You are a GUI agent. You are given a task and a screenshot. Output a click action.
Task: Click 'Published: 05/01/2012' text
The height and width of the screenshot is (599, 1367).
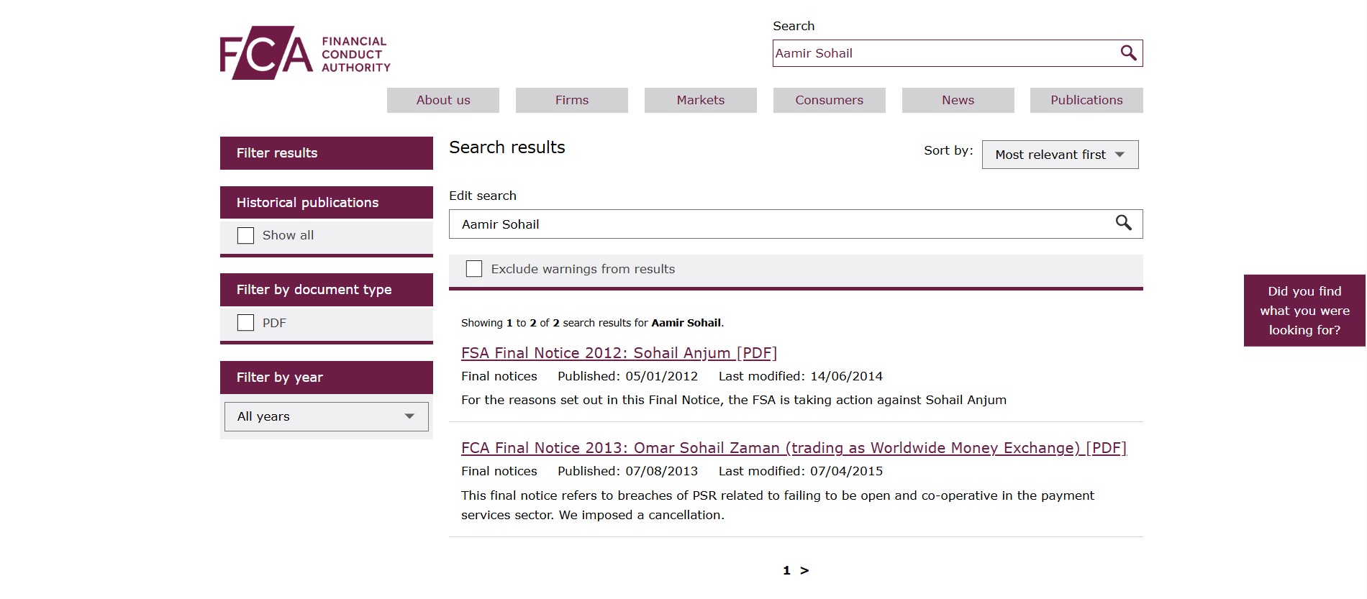627,376
